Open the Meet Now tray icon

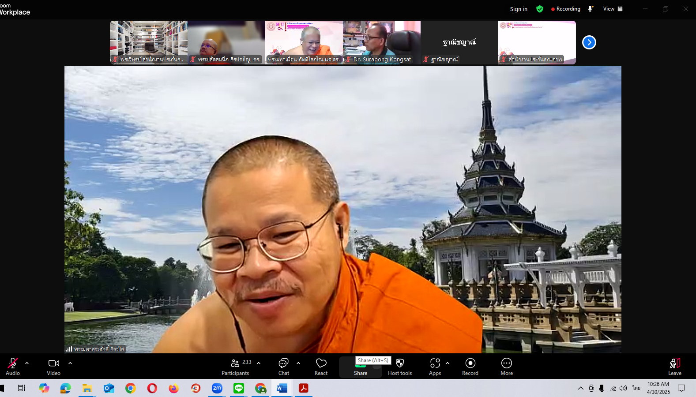click(591, 388)
